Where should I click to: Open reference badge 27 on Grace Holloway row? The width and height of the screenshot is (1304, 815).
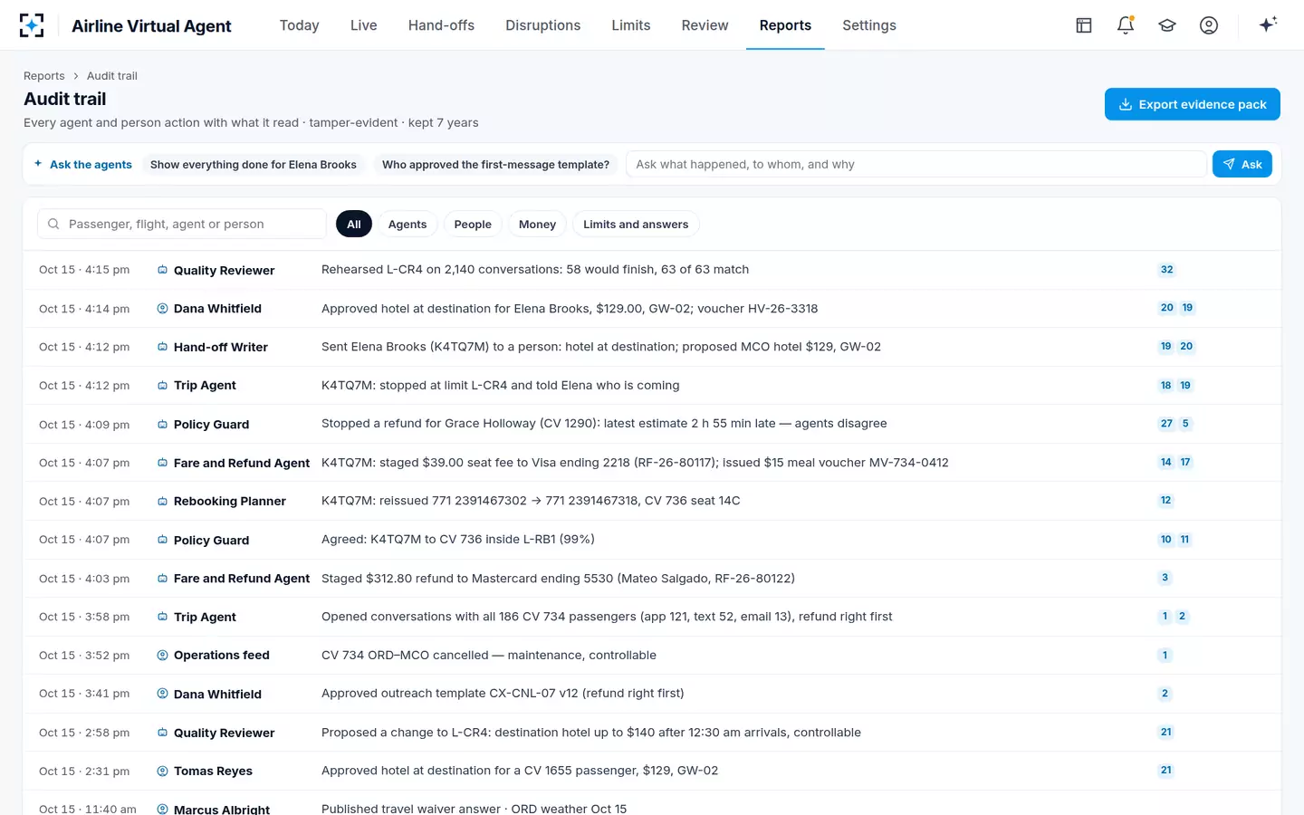[1166, 424]
